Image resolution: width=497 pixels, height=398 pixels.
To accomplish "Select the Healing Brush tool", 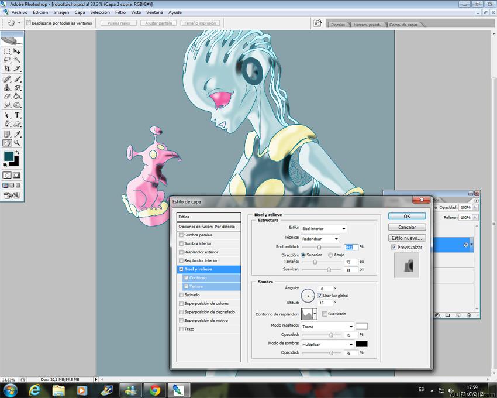I will (7, 79).
